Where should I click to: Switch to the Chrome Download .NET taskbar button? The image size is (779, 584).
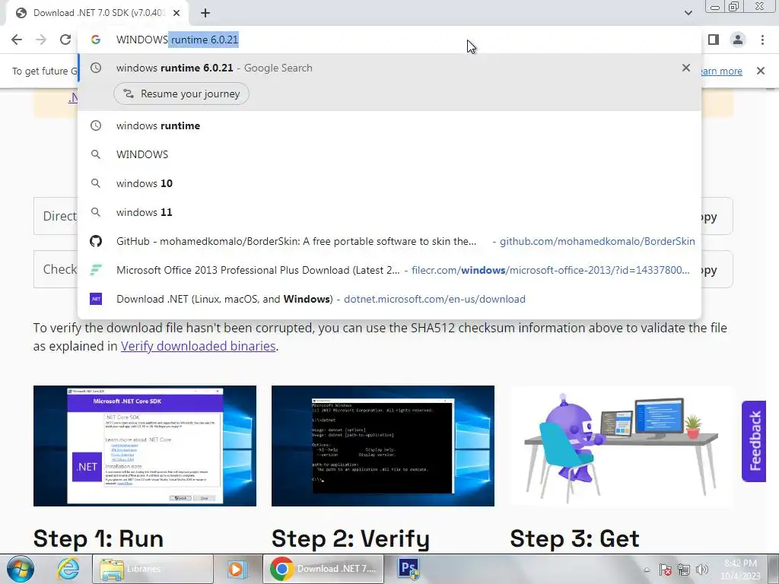point(323,569)
